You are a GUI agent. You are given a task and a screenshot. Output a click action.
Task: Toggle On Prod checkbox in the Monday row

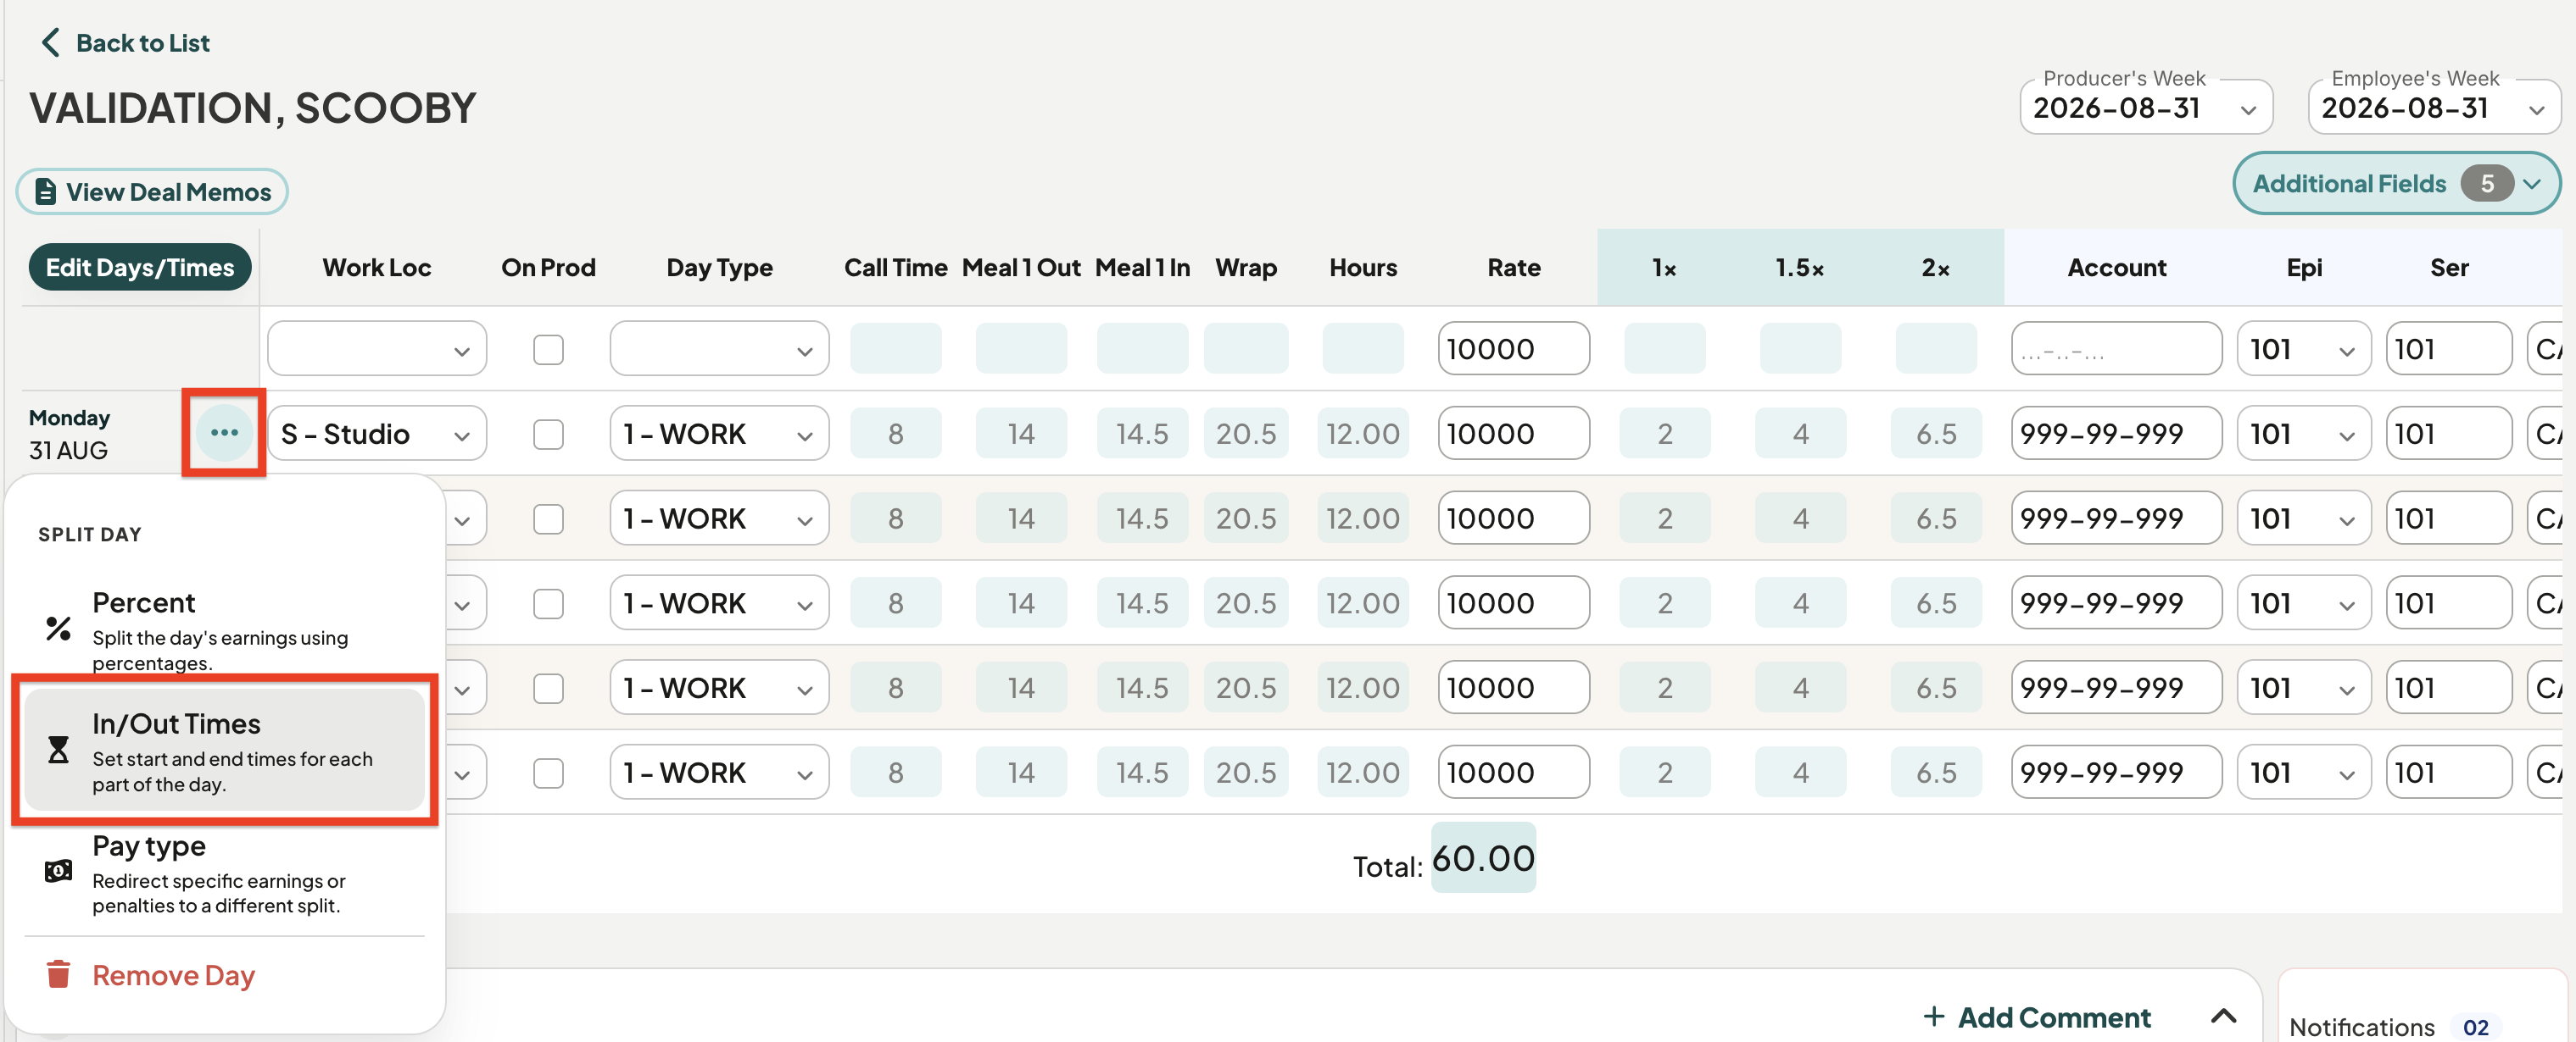548,435
